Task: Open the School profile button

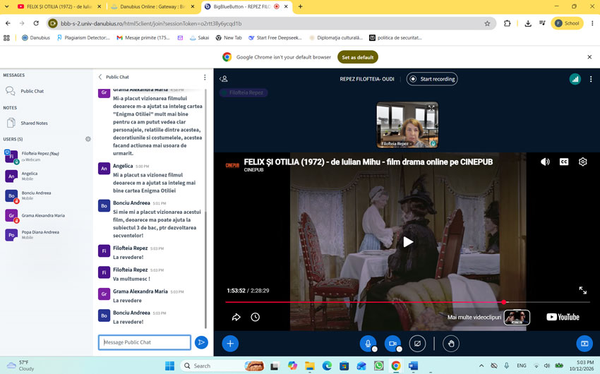Action: (x=567, y=23)
